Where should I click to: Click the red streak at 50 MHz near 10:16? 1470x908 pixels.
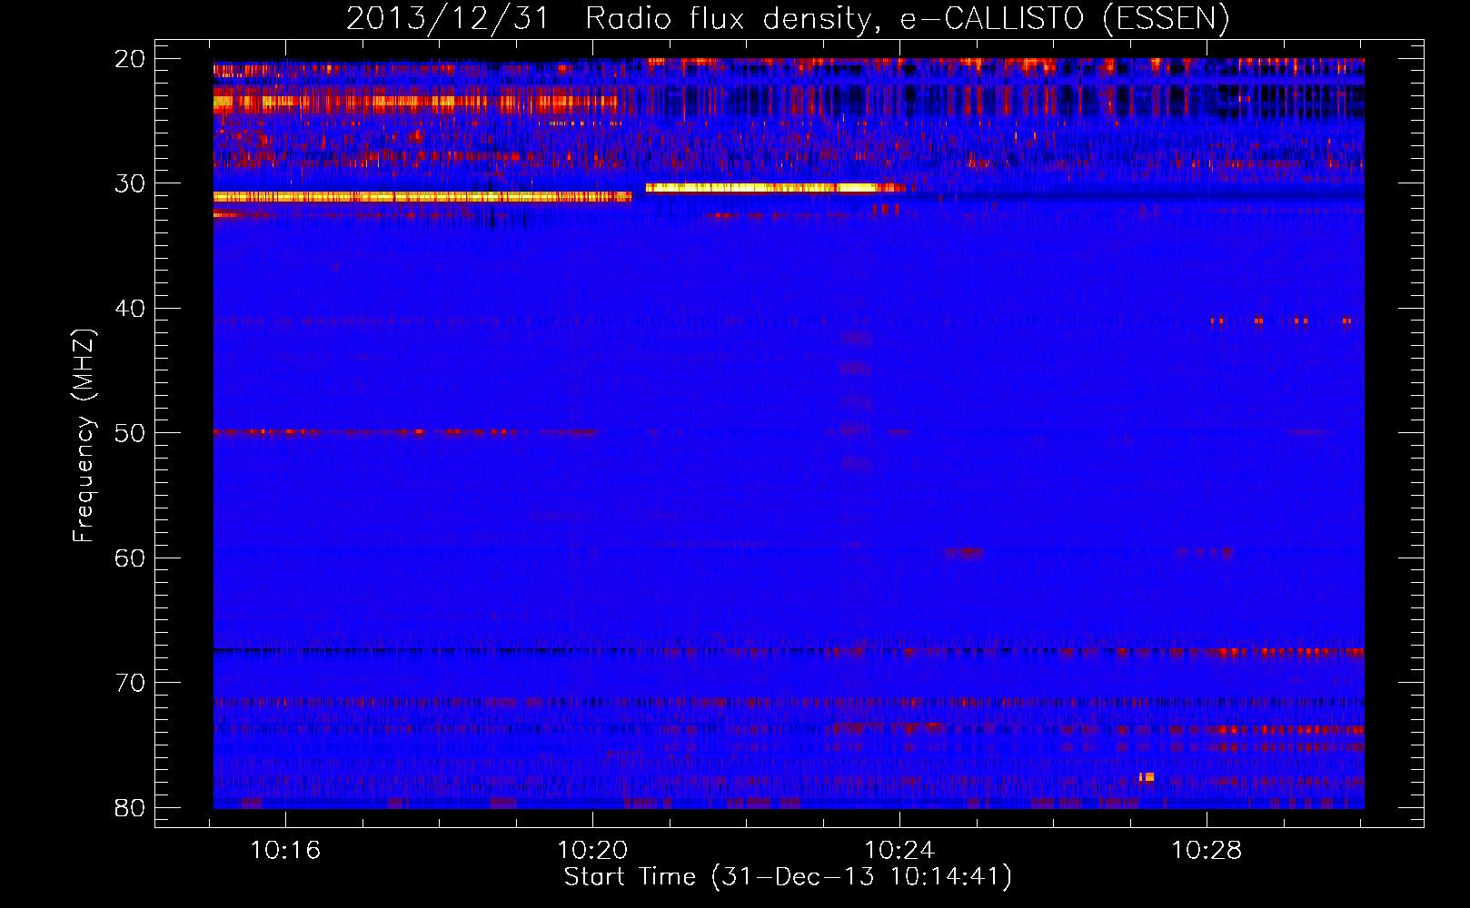click(265, 432)
